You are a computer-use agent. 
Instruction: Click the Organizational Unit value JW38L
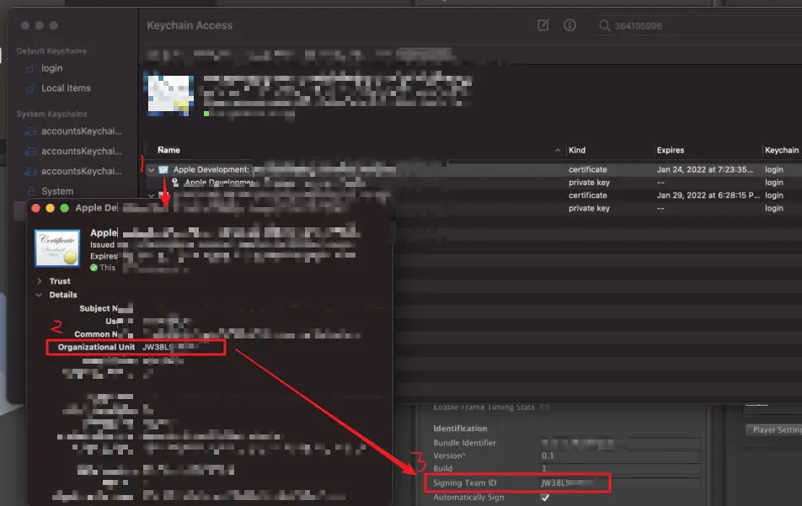point(156,347)
